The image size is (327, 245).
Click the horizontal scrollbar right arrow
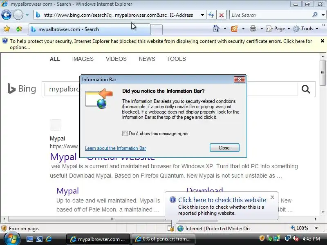pyautogui.click(x=316, y=219)
